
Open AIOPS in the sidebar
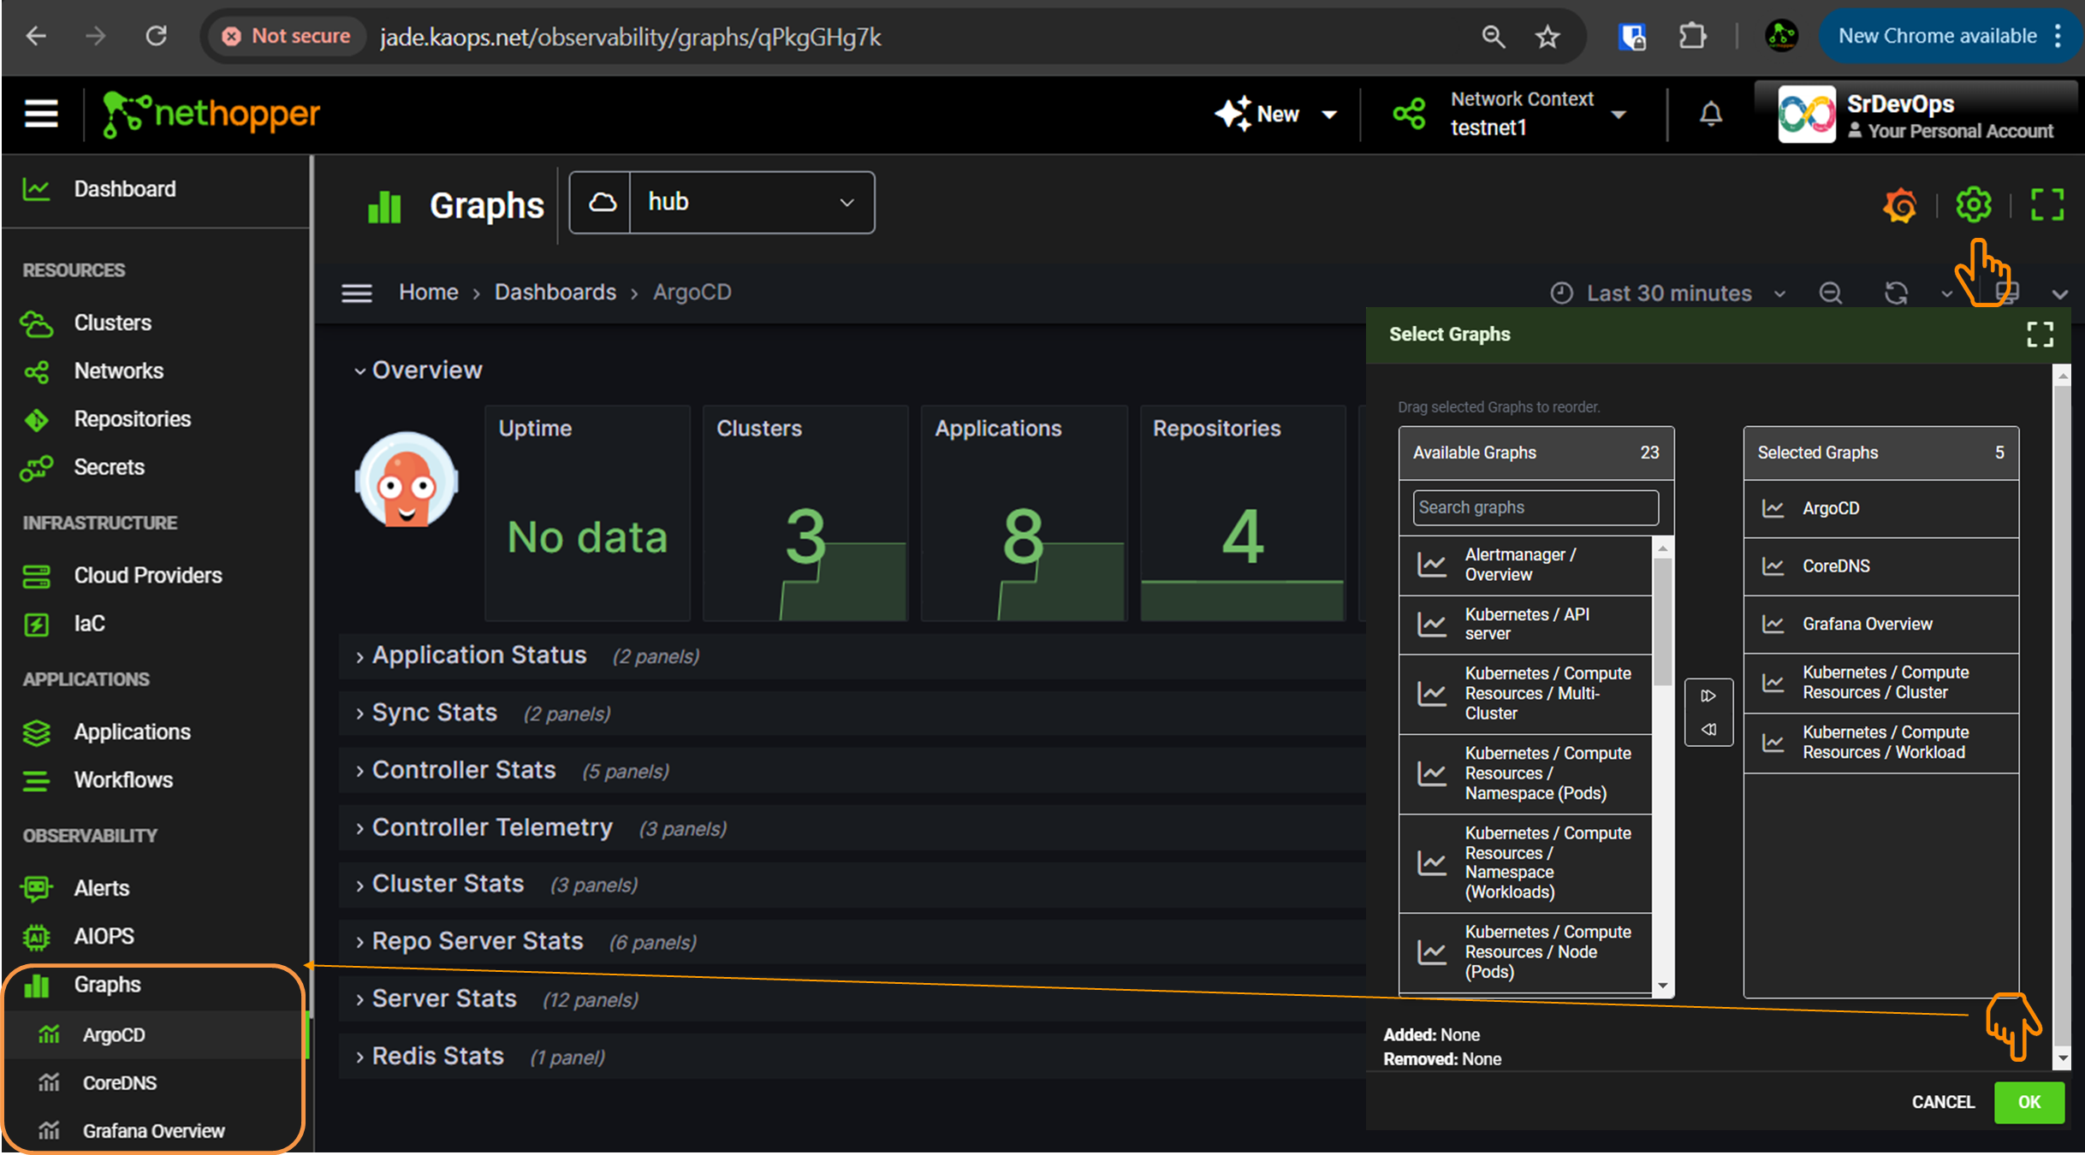click(156, 936)
